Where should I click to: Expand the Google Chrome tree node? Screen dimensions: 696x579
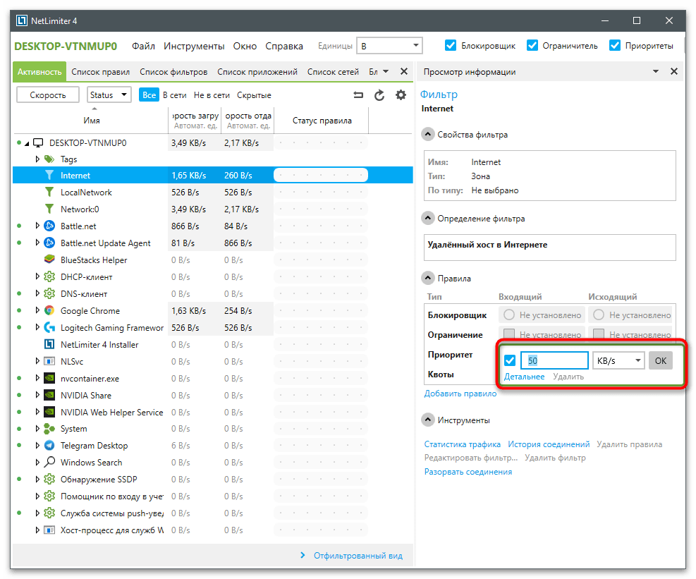click(x=37, y=310)
